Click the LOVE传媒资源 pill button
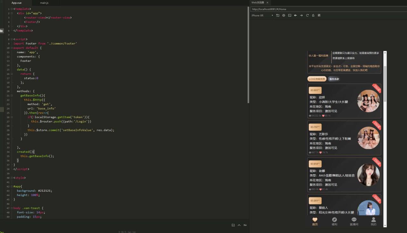The height and width of the screenshot is (233, 407). point(317,79)
